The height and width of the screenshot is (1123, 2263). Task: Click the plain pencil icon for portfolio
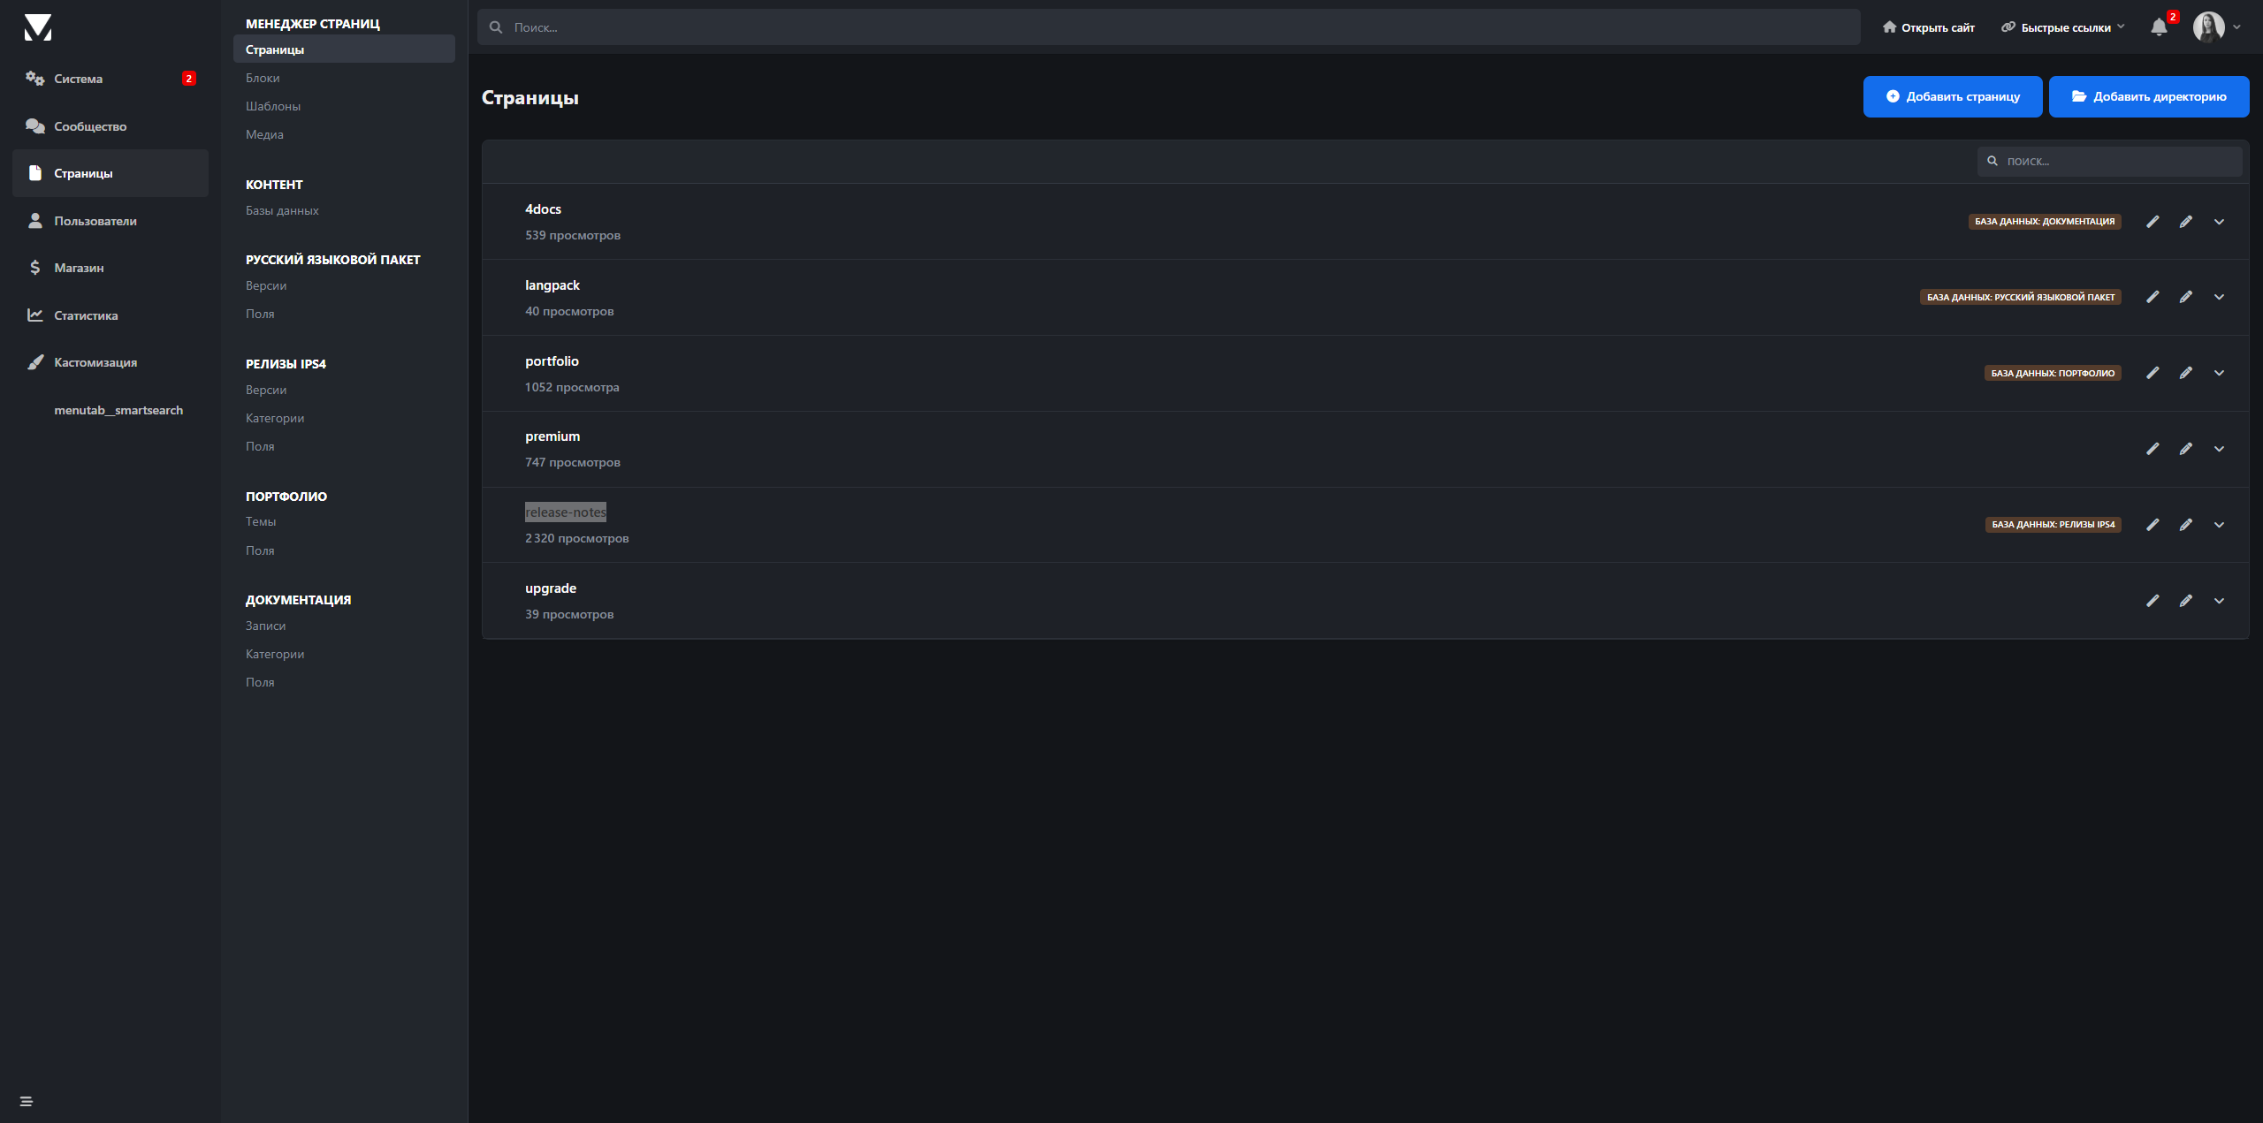pyautogui.click(x=2153, y=373)
